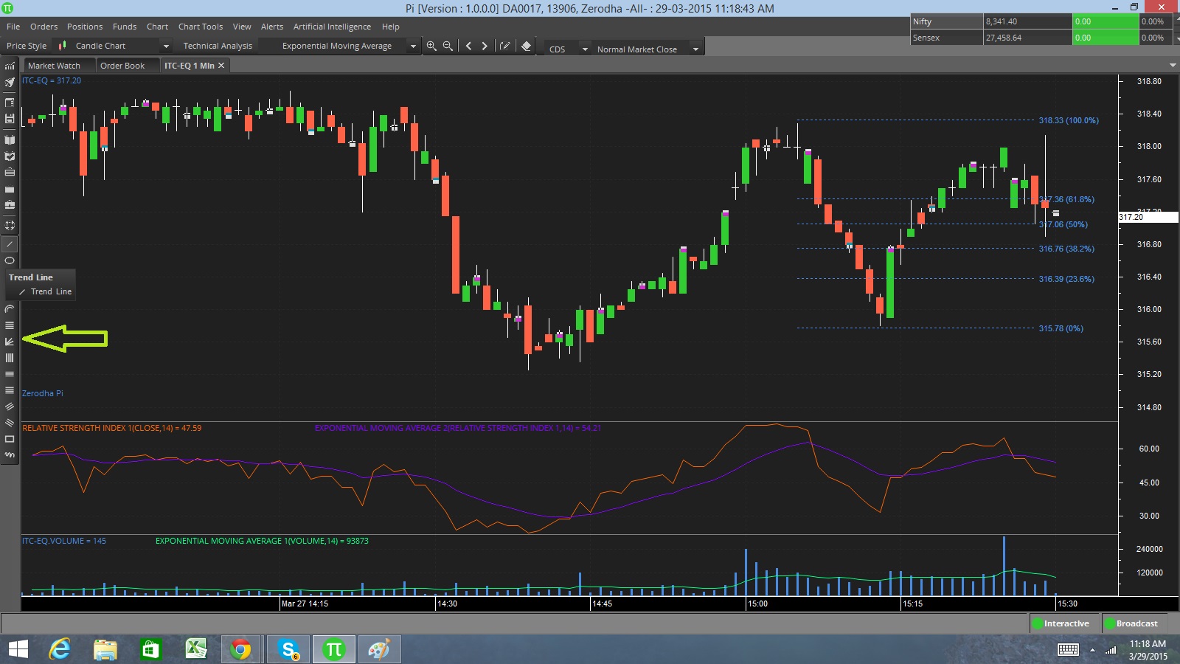Select the rectangle drawing tool
This screenshot has width=1180, height=664.
[10, 439]
